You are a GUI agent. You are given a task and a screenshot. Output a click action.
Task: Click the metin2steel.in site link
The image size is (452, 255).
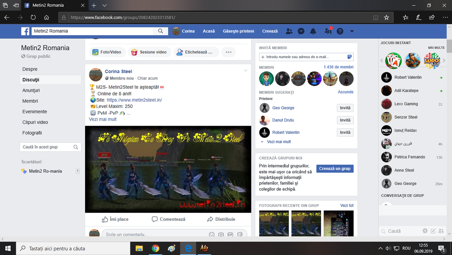(x=134, y=100)
